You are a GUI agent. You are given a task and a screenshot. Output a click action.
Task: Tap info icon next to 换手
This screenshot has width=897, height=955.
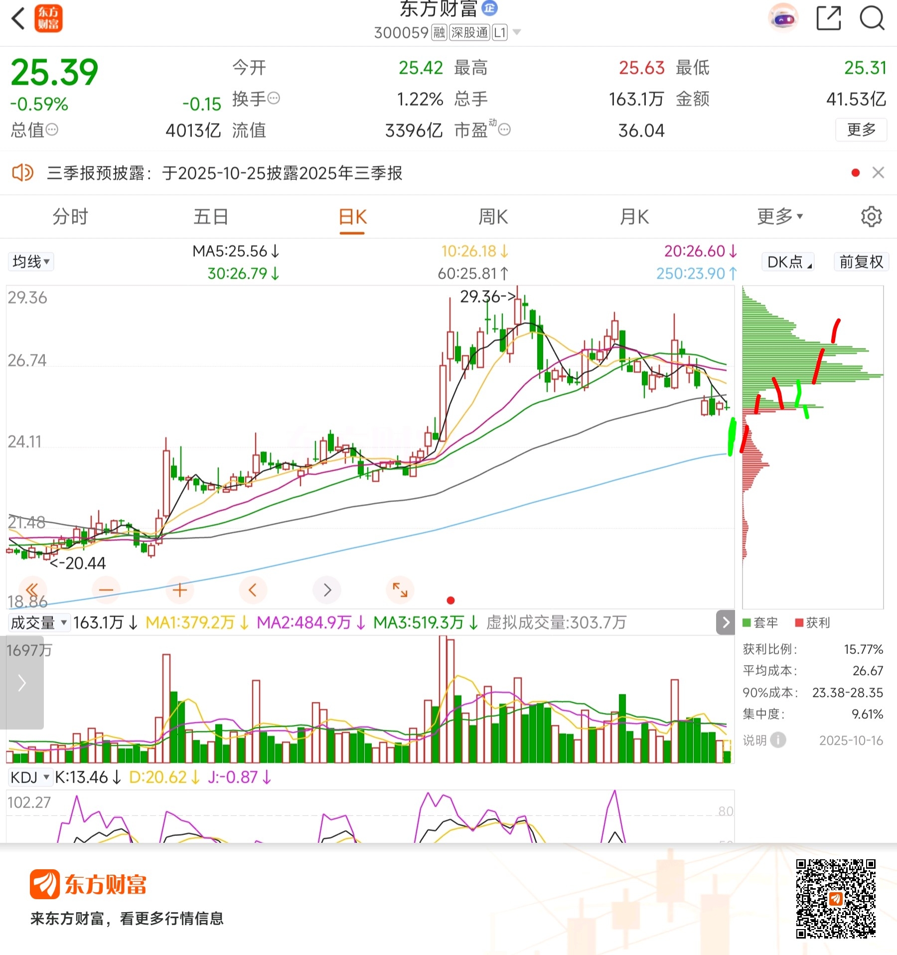274,99
